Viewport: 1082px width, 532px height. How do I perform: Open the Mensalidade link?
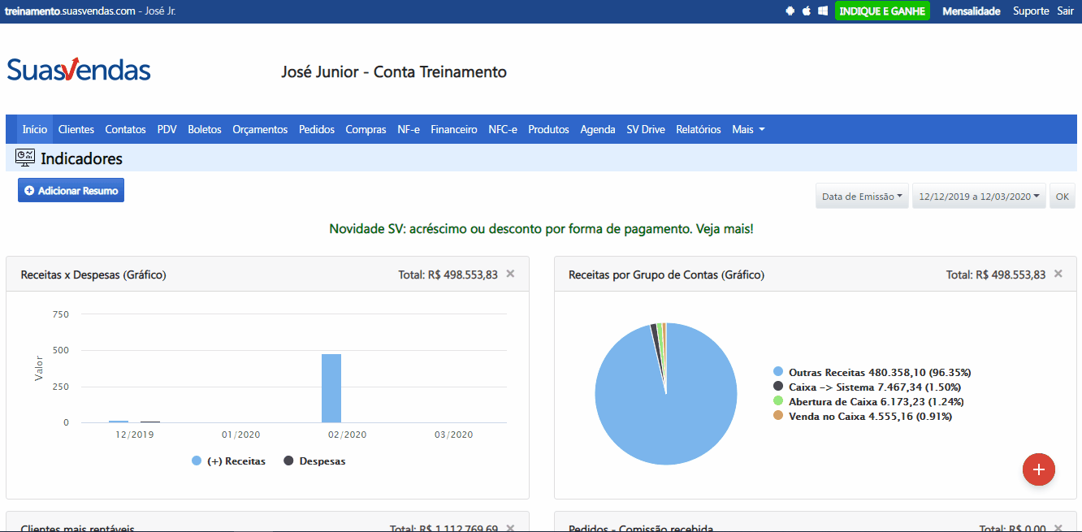(972, 11)
